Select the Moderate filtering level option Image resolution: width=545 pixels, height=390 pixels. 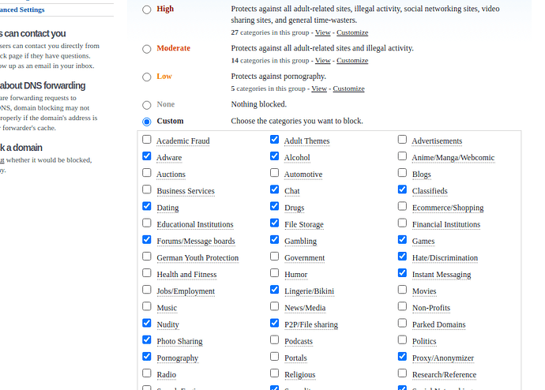[x=147, y=49]
